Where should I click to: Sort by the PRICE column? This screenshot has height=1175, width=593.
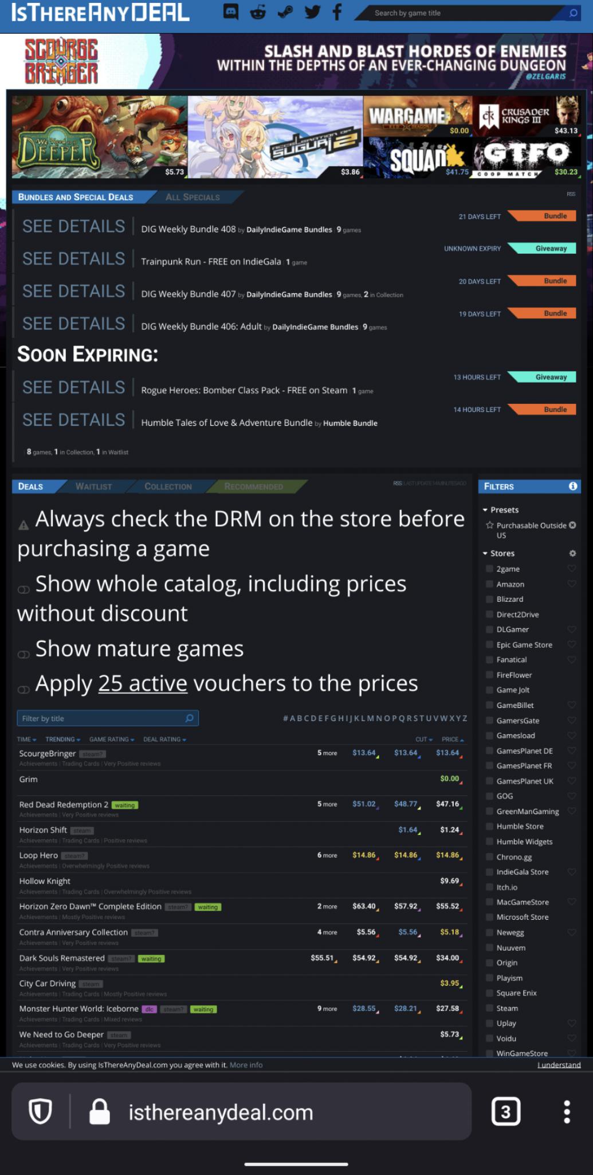[x=453, y=739]
